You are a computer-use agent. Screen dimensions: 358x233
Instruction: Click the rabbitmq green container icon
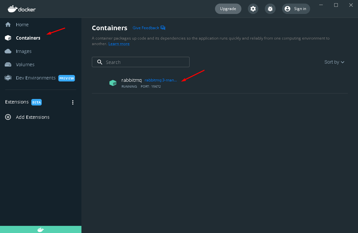pyautogui.click(x=113, y=83)
